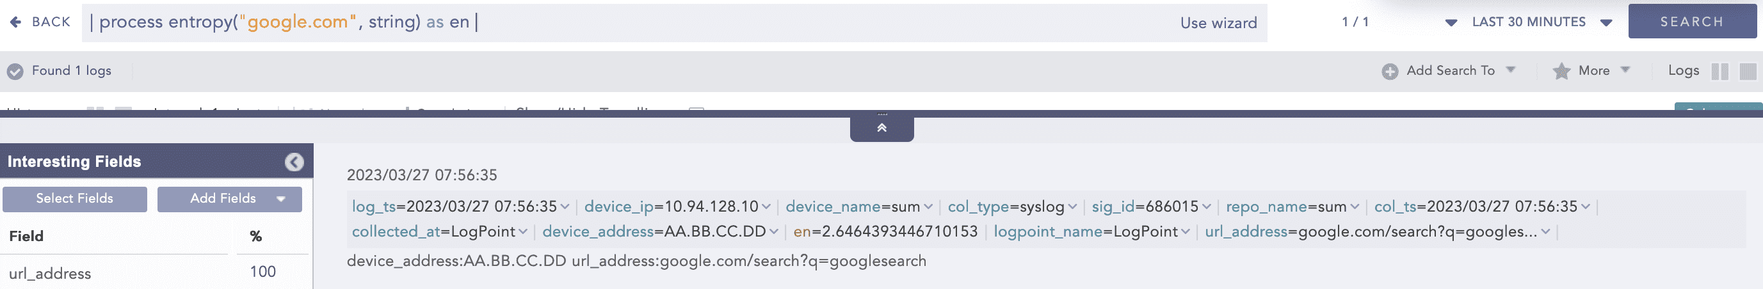This screenshot has height=289, width=1763.
Task: Expand the url_address value chevron in log
Action: 1545,232
